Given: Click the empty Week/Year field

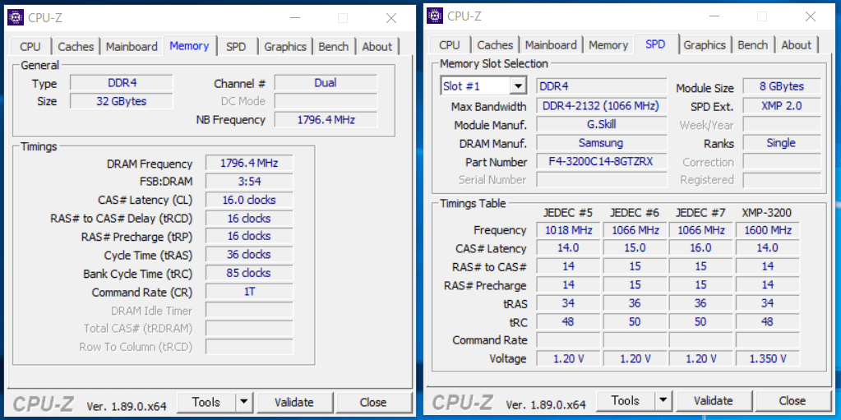Looking at the screenshot, I should pos(782,124).
